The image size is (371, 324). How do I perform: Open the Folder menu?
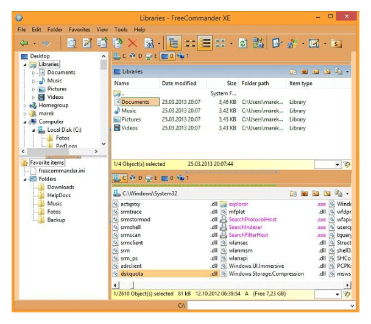pos(55,30)
